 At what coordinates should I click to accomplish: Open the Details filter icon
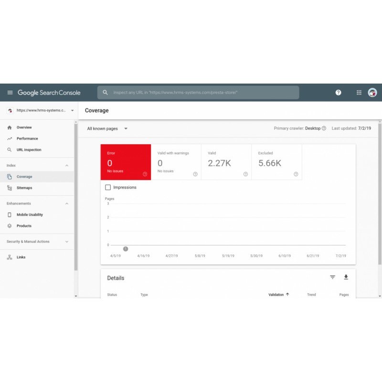[x=332, y=277]
